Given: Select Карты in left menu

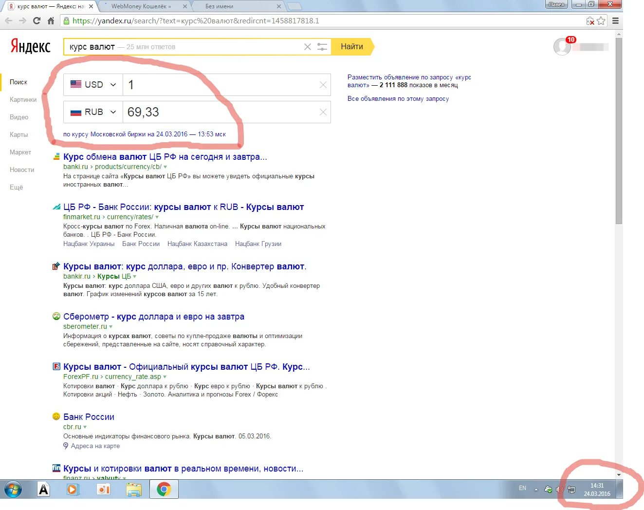Looking at the screenshot, I should [18, 134].
